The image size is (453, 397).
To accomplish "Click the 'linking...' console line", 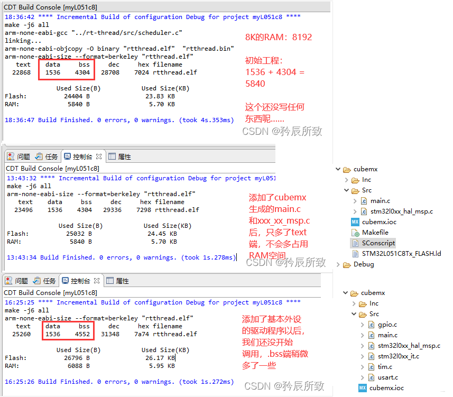I will (x=23, y=41).
